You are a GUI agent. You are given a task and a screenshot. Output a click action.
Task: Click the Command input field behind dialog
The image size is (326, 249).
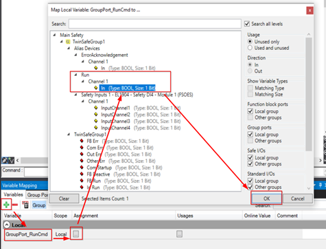click(x=36, y=171)
